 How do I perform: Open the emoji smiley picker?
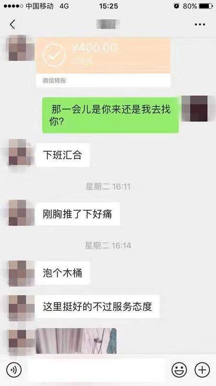click(x=179, y=370)
